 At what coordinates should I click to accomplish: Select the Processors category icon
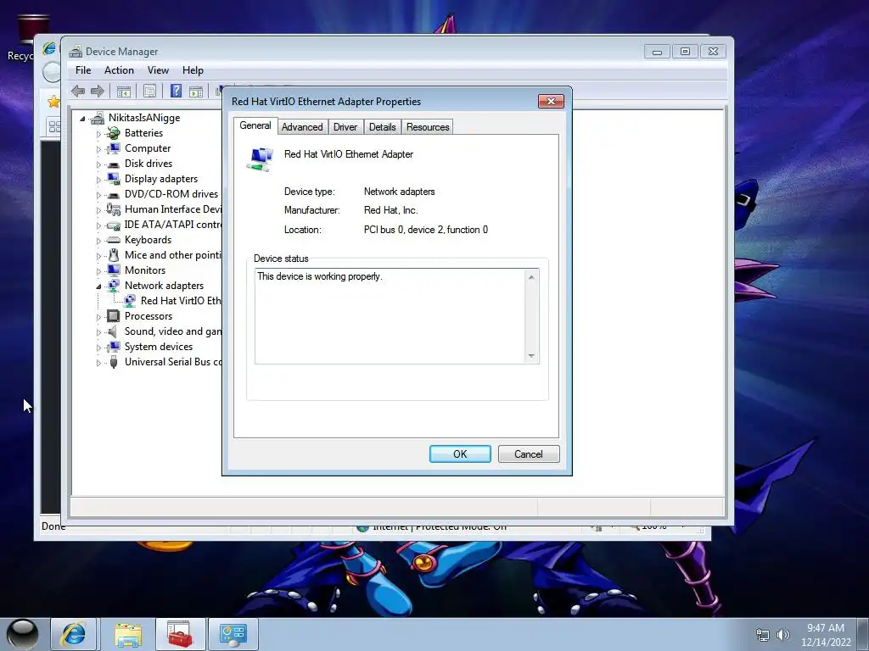[x=113, y=316]
